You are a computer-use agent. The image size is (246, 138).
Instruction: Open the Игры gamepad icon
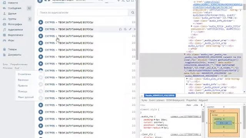click(4, 40)
